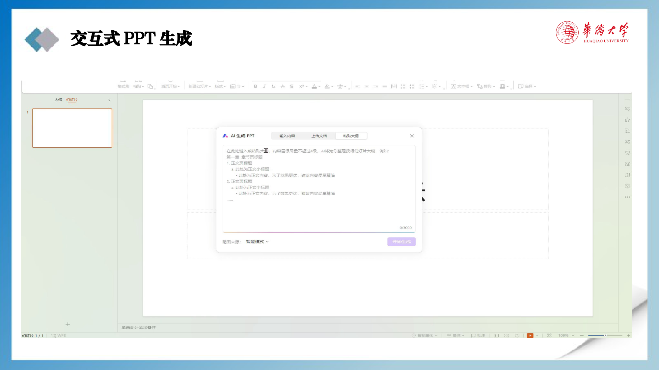Expand the 新建幻灯片 dropdown
Screen dimensions: 659x370
(200, 86)
